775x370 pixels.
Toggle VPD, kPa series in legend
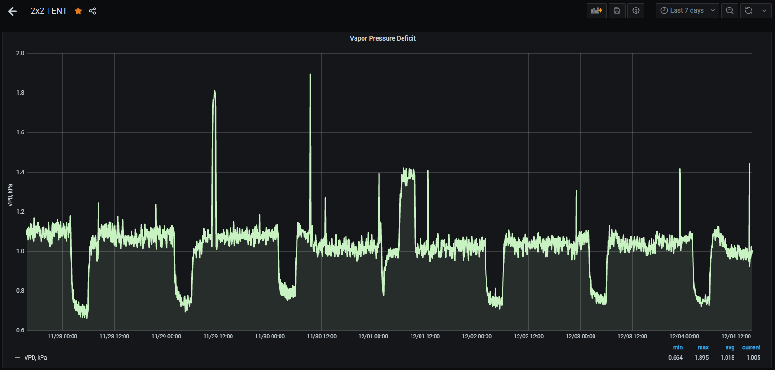(x=35, y=358)
